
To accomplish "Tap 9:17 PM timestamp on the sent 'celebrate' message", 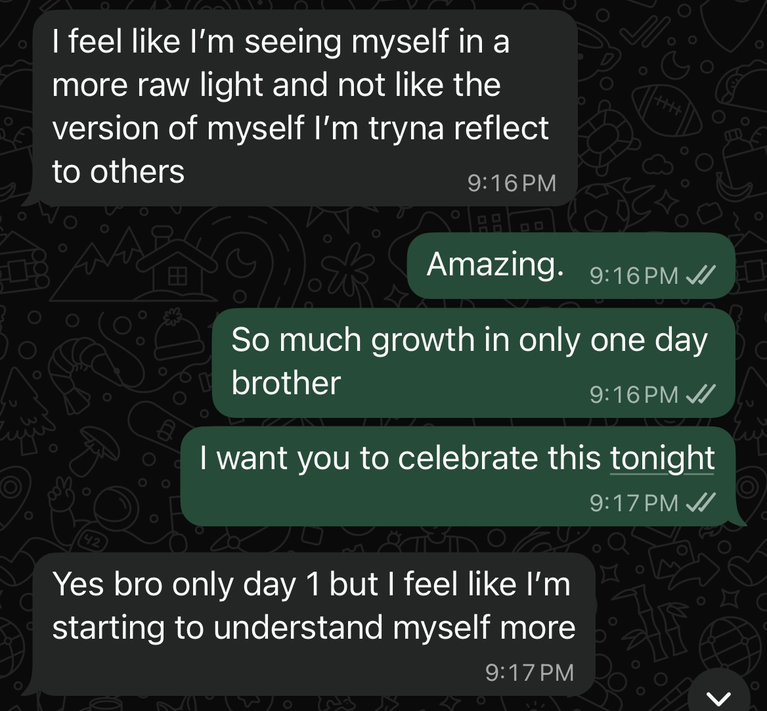I will point(634,503).
